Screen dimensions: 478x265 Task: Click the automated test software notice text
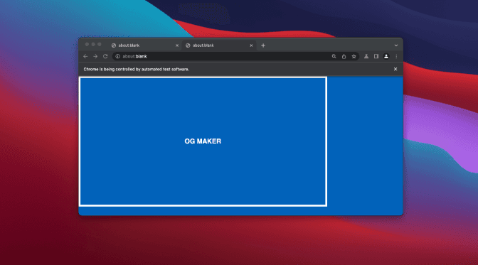click(137, 69)
